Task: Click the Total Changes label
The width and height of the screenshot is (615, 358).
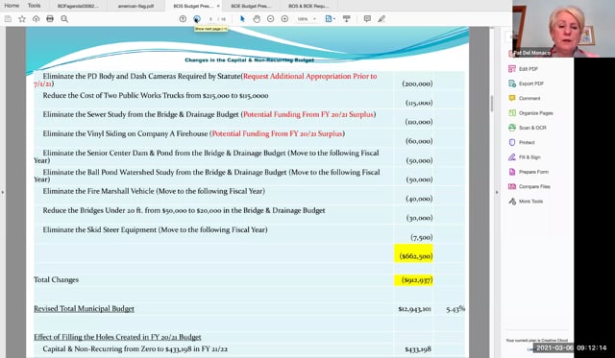Action: (56, 279)
